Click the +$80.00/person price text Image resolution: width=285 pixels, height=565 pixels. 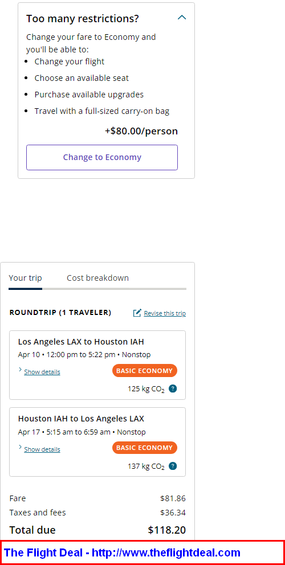pyautogui.click(x=141, y=131)
